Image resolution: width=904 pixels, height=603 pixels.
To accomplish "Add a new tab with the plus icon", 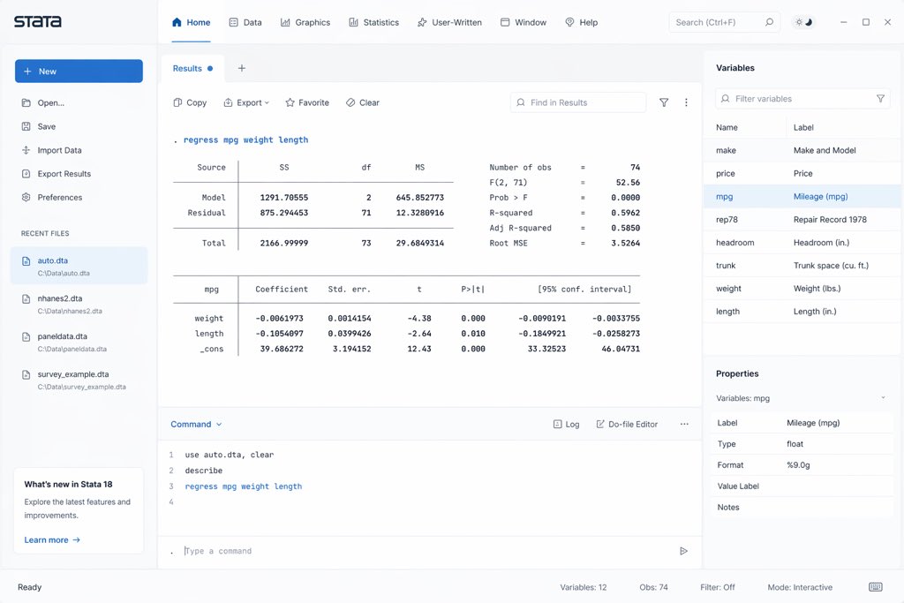I will (242, 69).
